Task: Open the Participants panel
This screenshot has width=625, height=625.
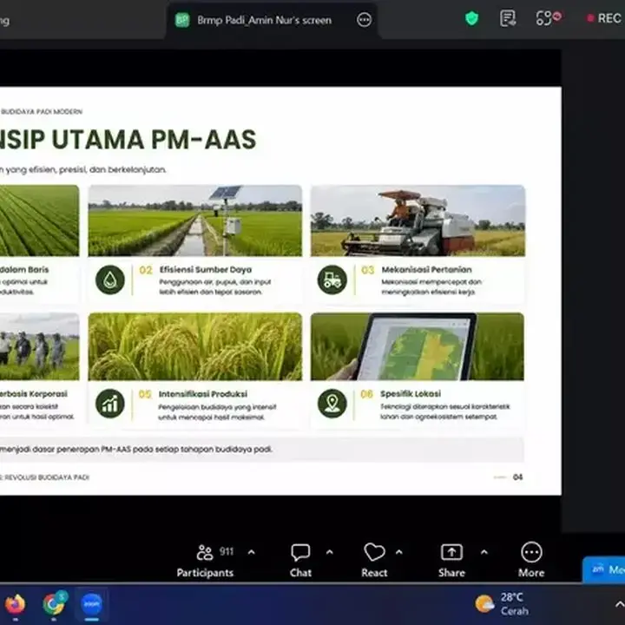Action: point(205,561)
